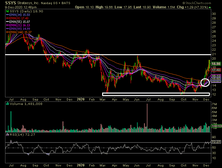Click the 90 tick on the RSI axis
The height and width of the screenshot is (168, 222).
click(214, 137)
